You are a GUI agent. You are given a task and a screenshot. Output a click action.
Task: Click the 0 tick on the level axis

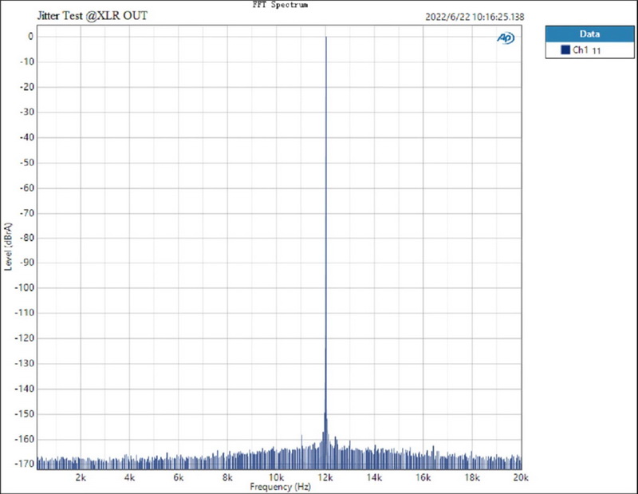click(x=30, y=37)
